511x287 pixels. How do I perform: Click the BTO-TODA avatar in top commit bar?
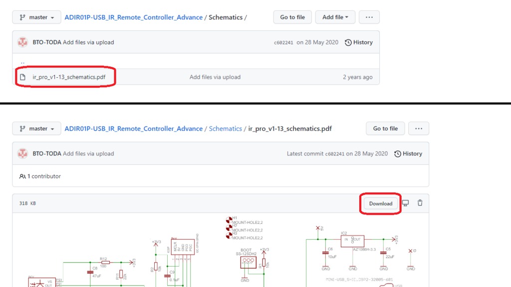point(22,42)
